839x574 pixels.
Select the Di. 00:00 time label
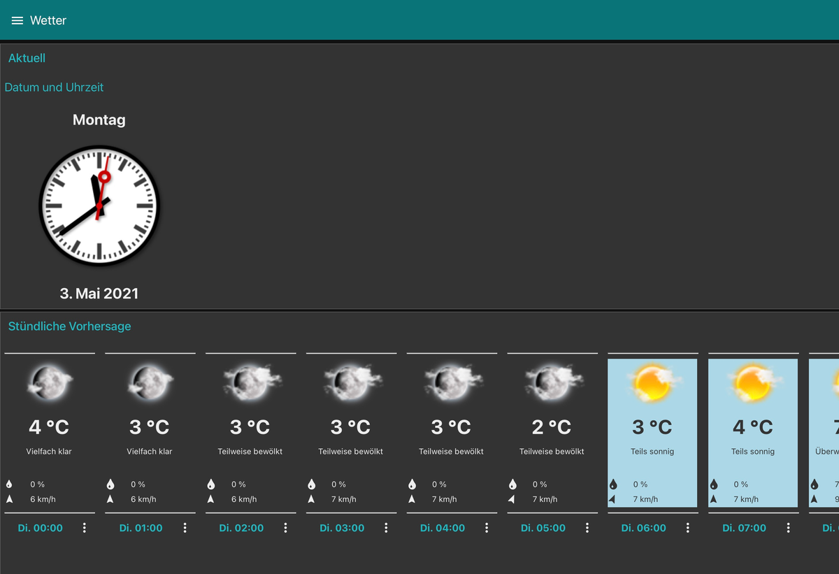pyautogui.click(x=41, y=528)
